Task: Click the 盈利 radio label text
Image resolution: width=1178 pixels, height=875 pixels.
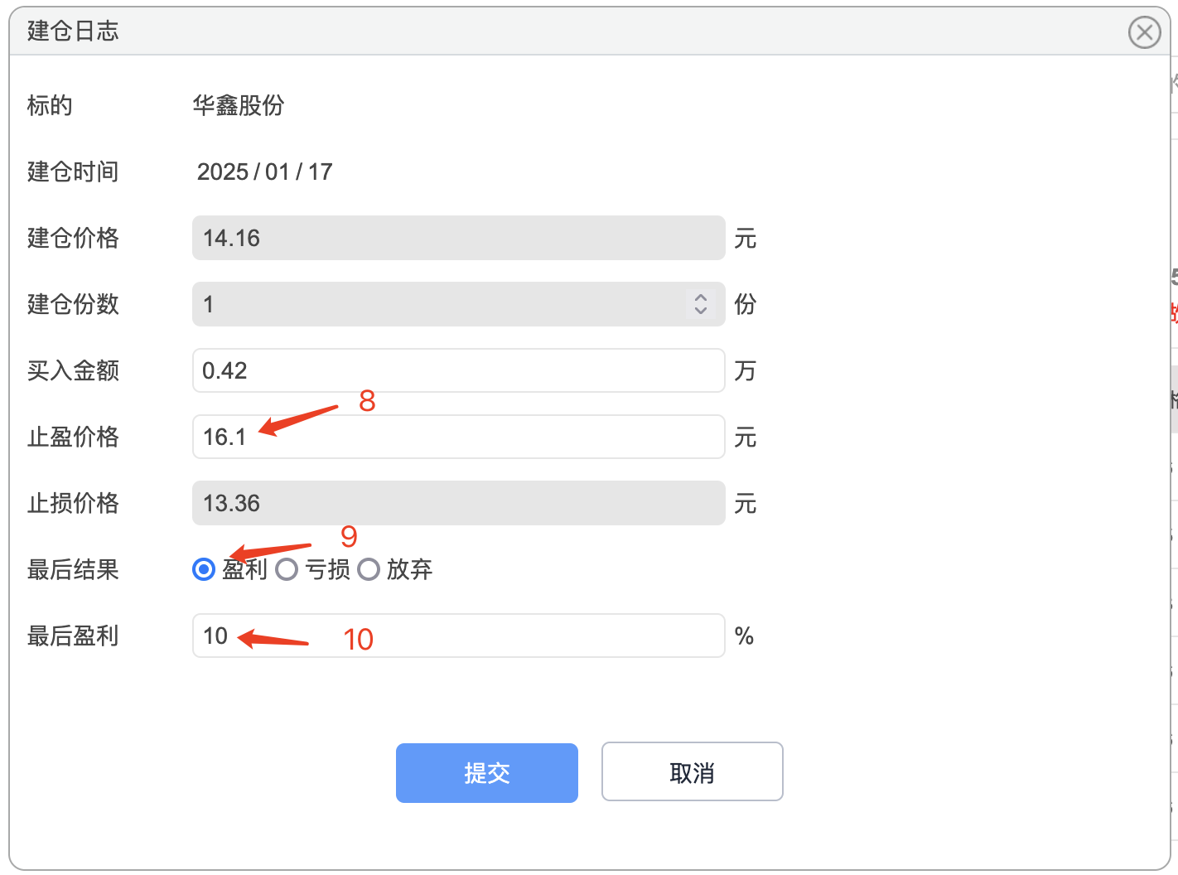Action: [x=244, y=569]
